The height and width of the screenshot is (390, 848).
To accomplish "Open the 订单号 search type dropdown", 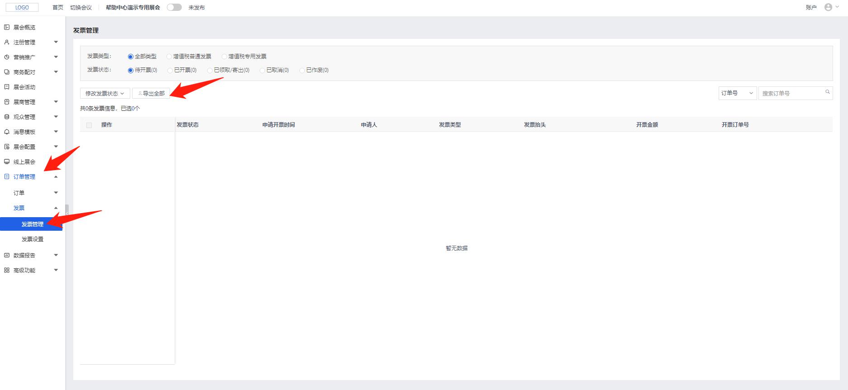I will pos(737,93).
